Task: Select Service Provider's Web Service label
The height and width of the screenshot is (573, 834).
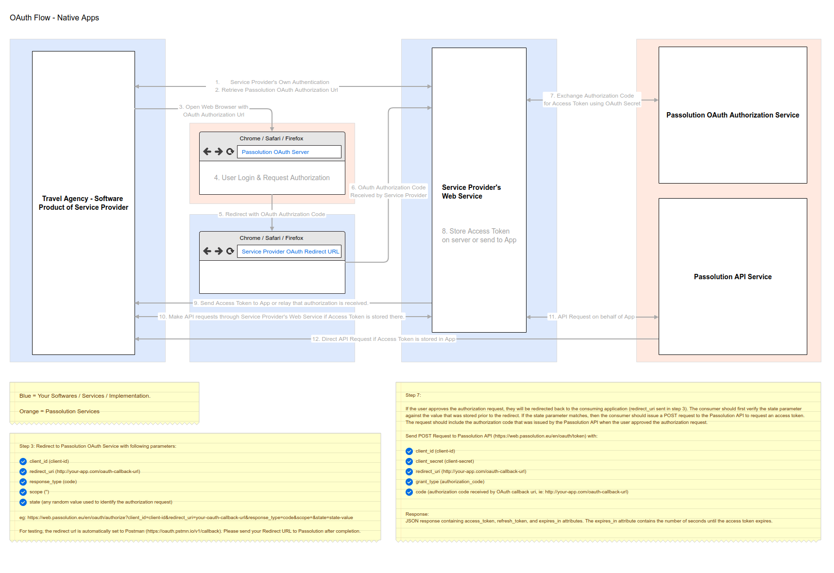Action: click(471, 192)
